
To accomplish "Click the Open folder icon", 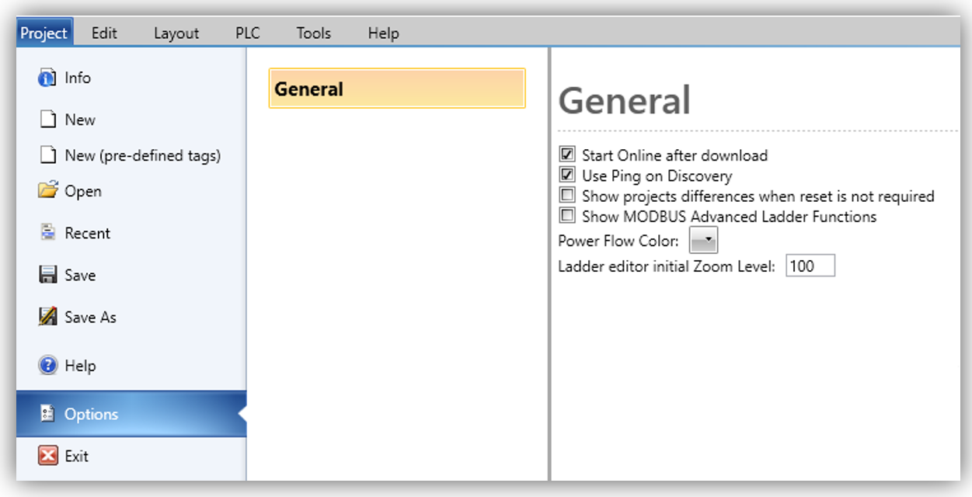I will coord(48,191).
